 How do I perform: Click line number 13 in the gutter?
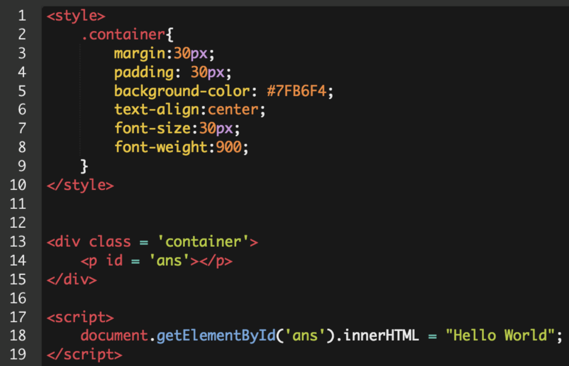[x=18, y=241]
